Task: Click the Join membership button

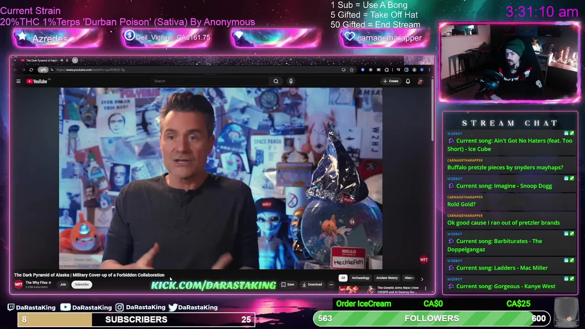Action: (63, 284)
